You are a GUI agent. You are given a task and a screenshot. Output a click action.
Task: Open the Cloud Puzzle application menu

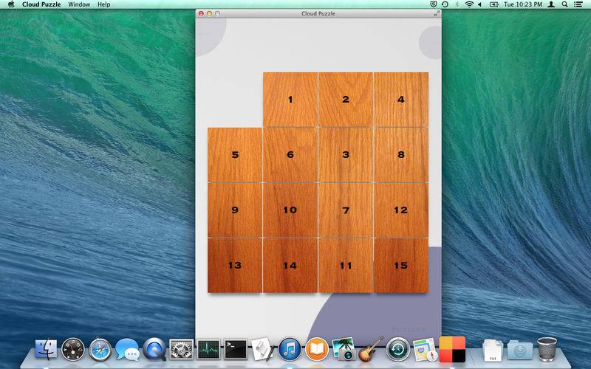pyautogui.click(x=41, y=4)
